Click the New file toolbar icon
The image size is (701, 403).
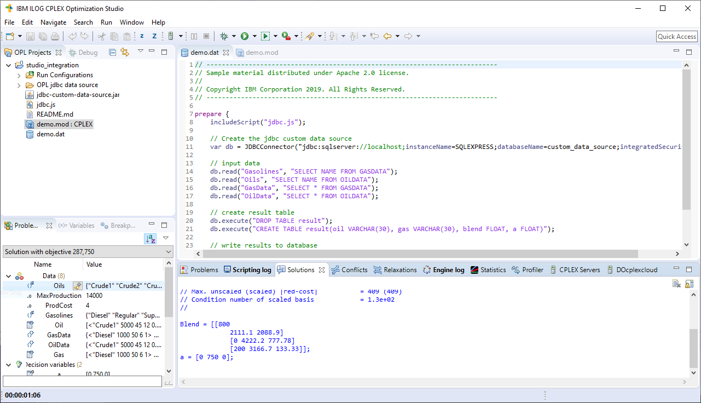10,36
